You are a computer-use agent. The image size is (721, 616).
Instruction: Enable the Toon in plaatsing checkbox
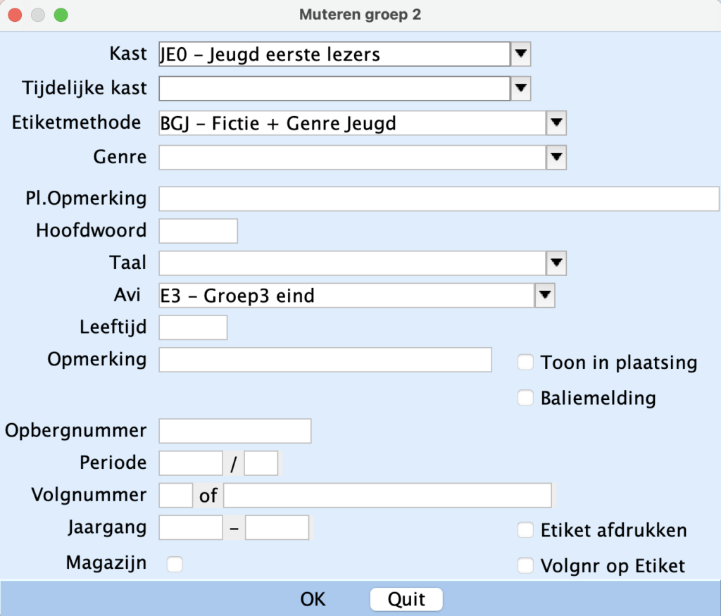(x=525, y=363)
